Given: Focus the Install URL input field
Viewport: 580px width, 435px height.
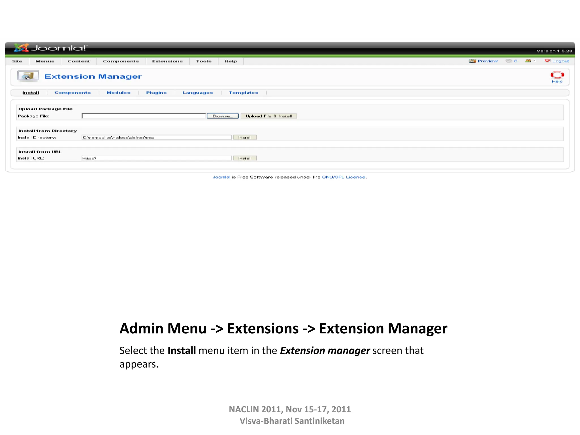Looking at the screenshot, I should point(157,158).
